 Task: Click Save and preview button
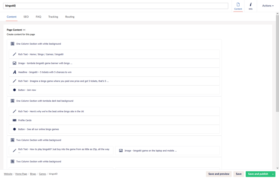[x=219, y=174]
